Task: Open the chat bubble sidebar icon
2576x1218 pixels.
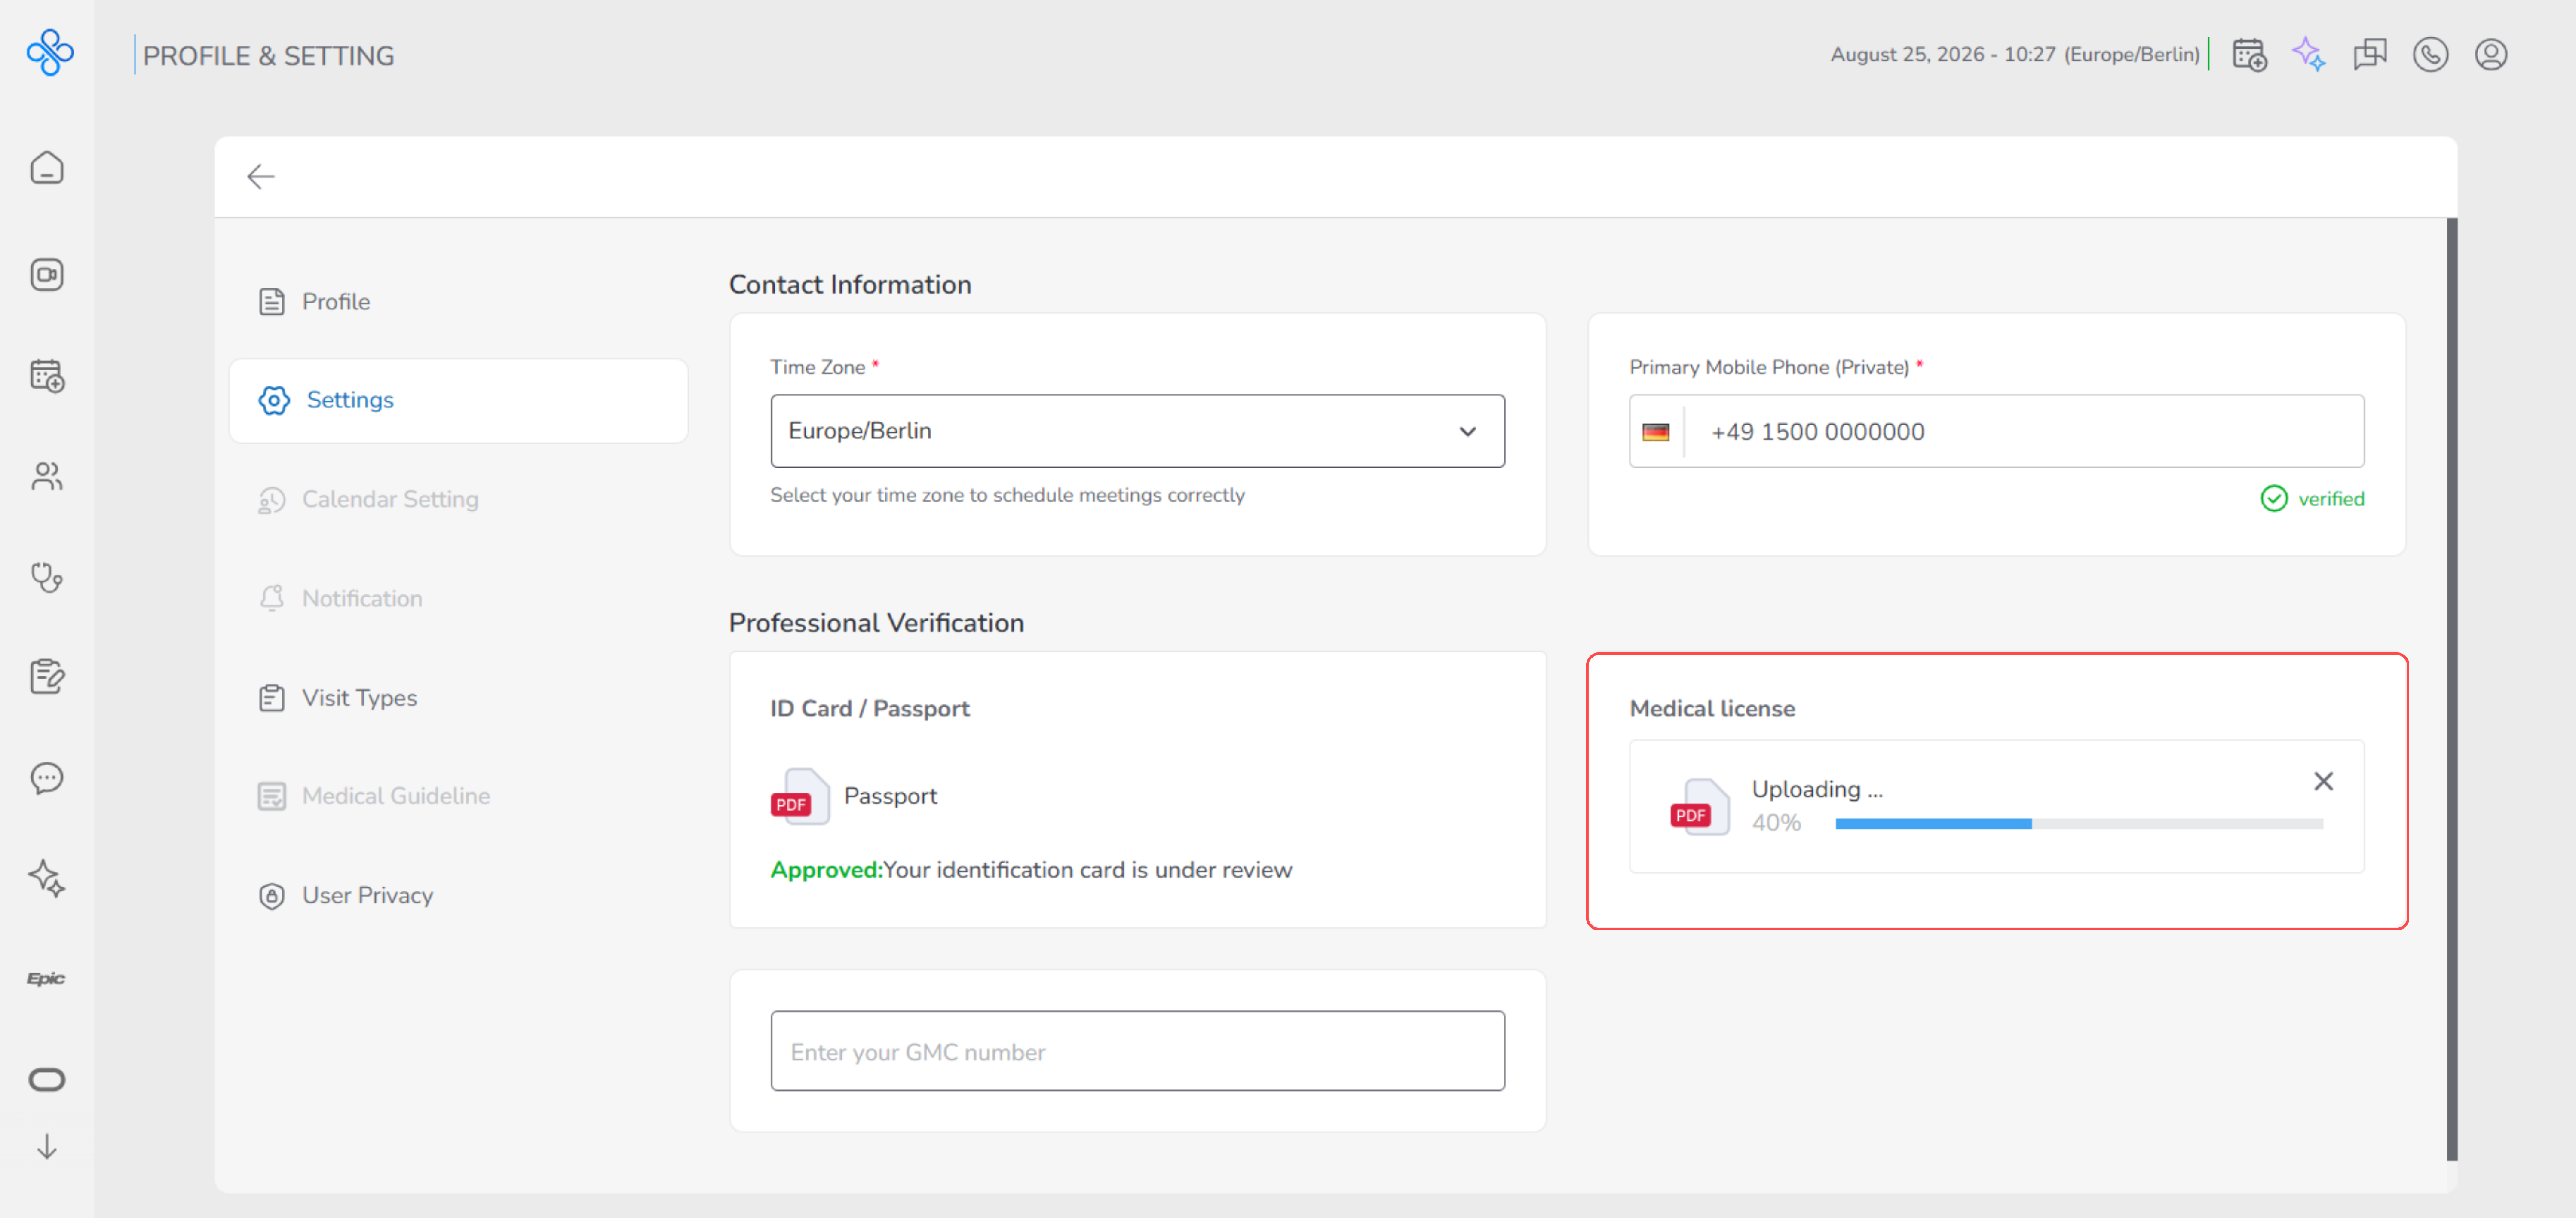Action: click(47, 778)
